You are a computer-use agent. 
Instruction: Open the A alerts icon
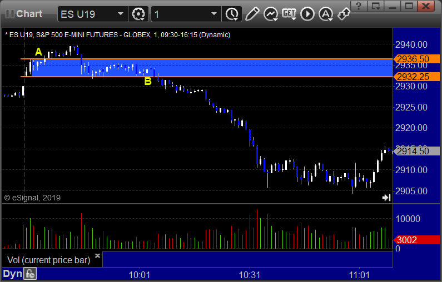[326, 14]
